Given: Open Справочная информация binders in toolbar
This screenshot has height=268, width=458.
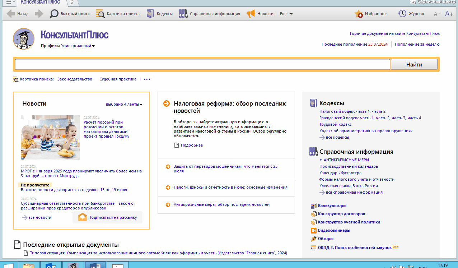Looking at the screenshot, I should 183,14.
